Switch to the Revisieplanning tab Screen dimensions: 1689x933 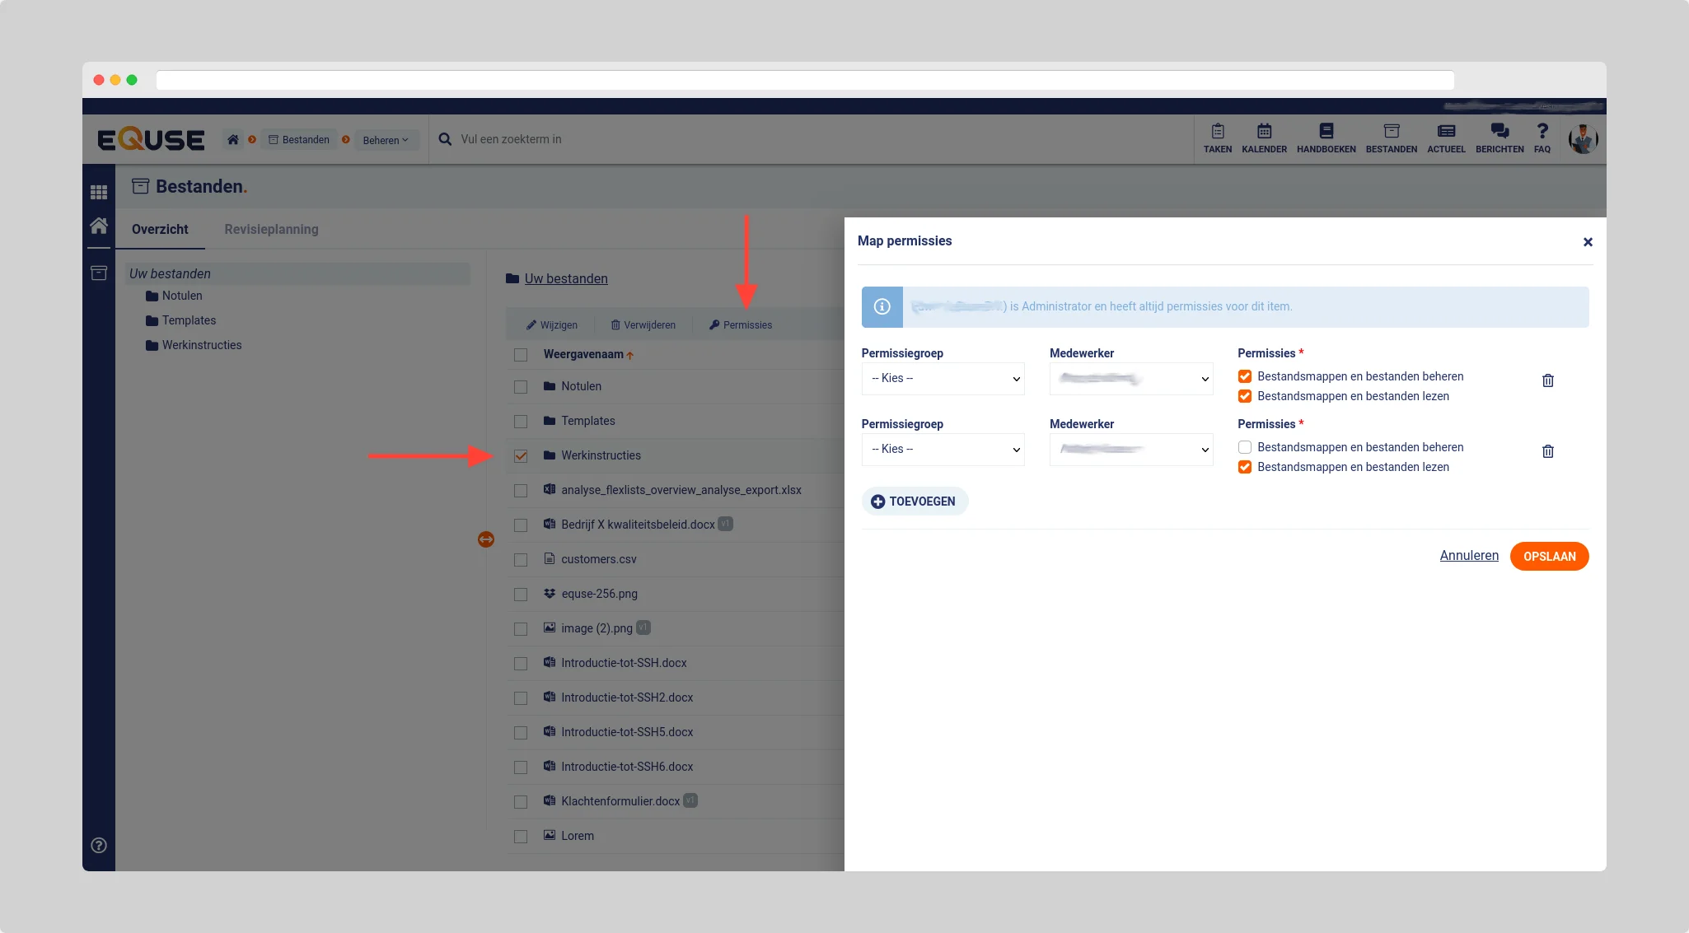click(271, 229)
